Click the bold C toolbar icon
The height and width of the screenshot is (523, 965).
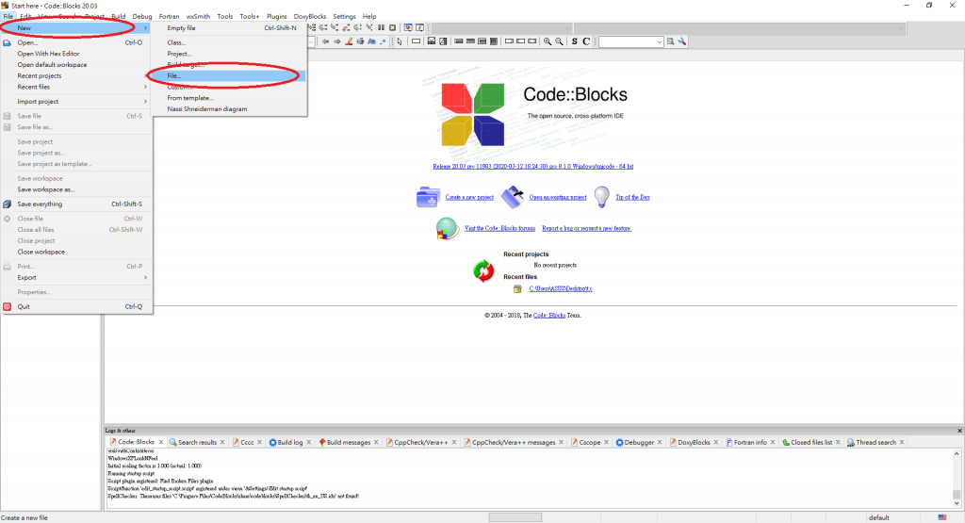[586, 41]
